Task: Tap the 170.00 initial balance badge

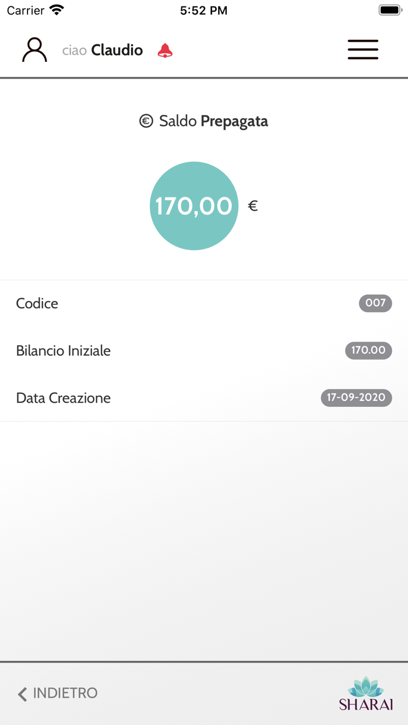Action: pyautogui.click(x=368, y=350)
